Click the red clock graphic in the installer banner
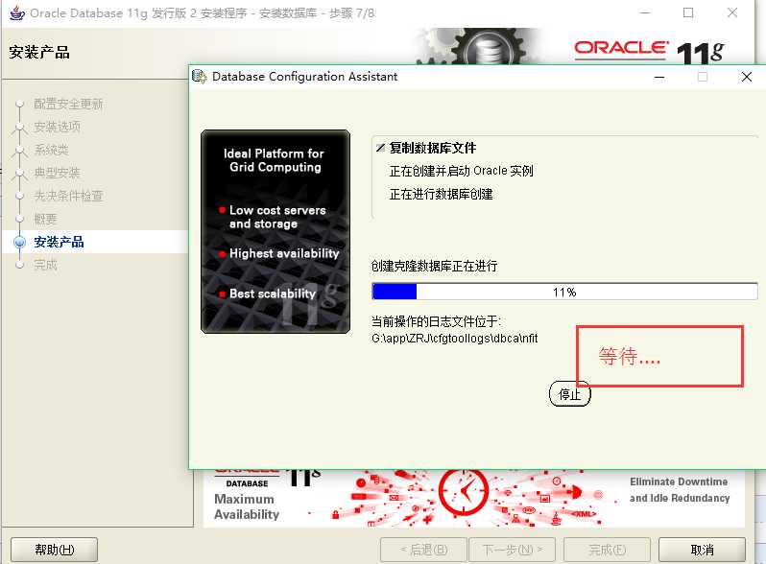 [x=464, y=491]
